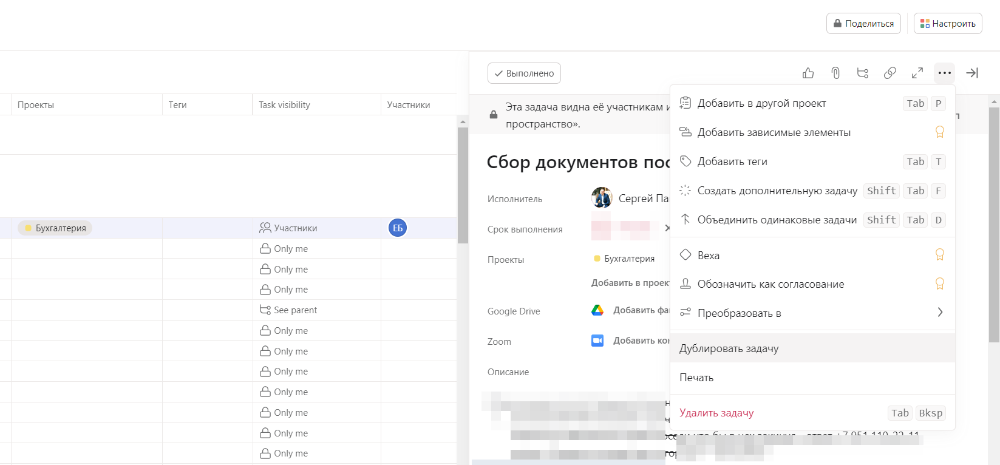Image resolution: width=1000 pixels, height=465 pixels.
Task: Click Добавить конференцию next to Zoom
Action: (641, 341)
